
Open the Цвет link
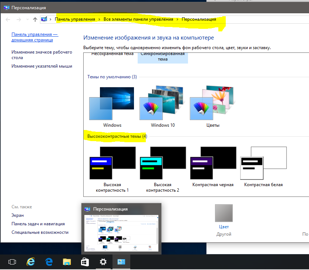click(224, 227)
